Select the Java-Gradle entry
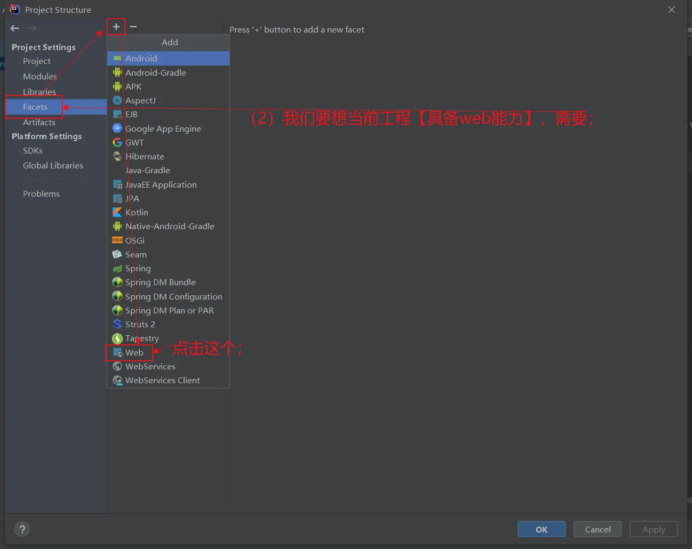The width and height of the screenshot is (692, 549). coord(169,170)
